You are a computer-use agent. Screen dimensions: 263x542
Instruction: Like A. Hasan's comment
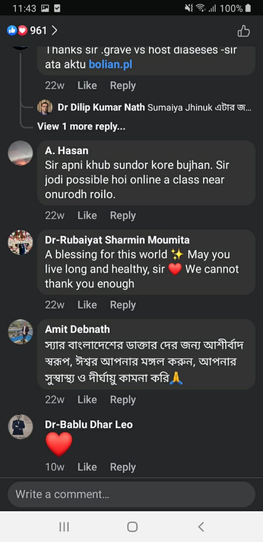tap(87, 215)
